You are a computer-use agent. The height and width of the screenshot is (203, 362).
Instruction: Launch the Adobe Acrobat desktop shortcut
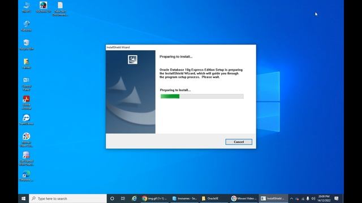(x=27, y=103)
